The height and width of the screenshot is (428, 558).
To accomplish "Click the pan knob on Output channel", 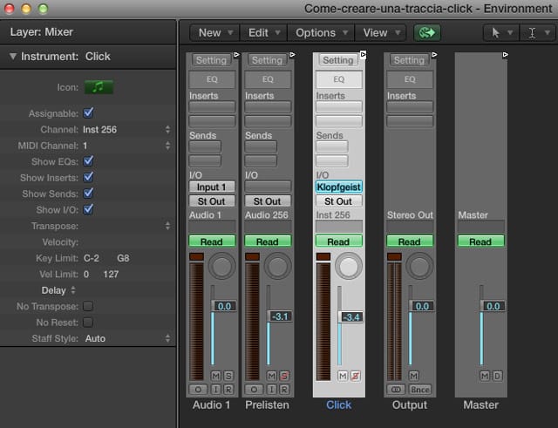I will [x=419, y=266].
